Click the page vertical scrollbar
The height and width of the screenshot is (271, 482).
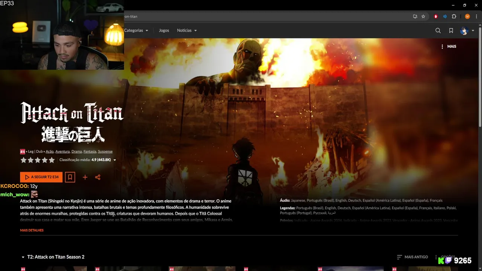[x=480, y=77]
